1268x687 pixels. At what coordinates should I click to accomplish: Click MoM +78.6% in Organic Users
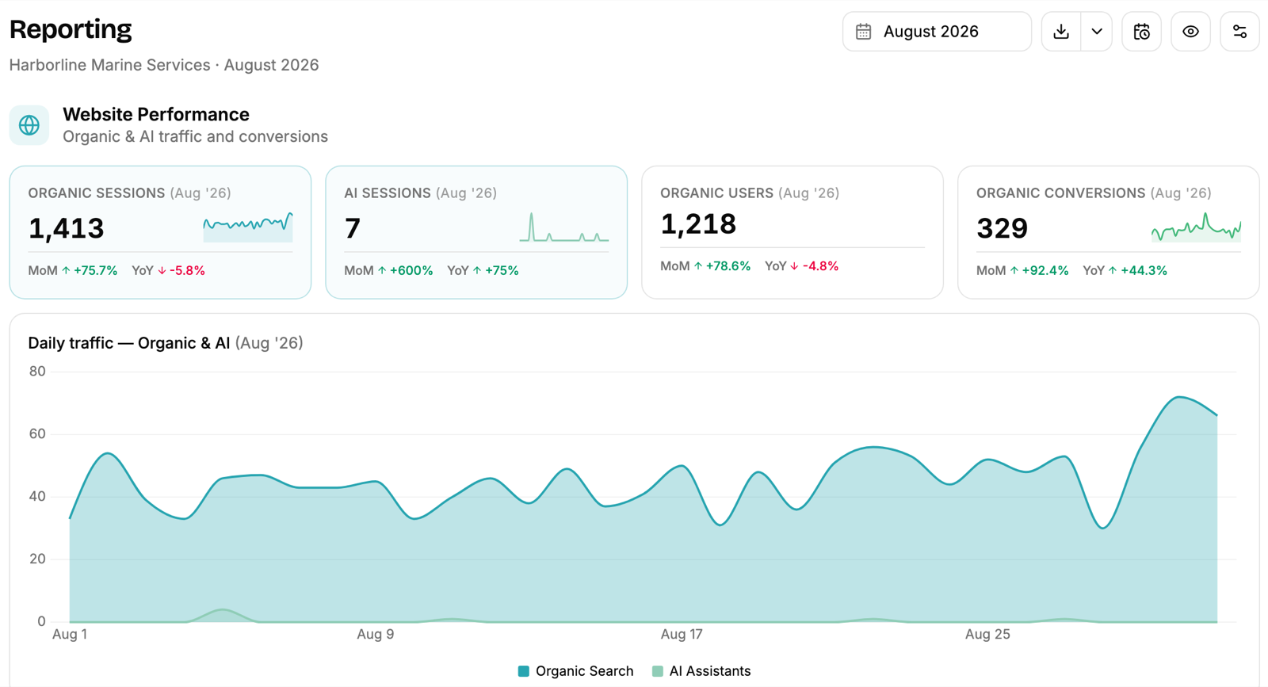(705, 266)
